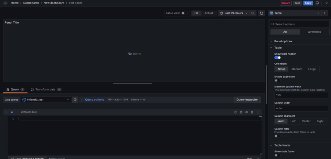Select the Overrides tab
This screenshot has width=331, height=159.
click(x=314, y=32)
